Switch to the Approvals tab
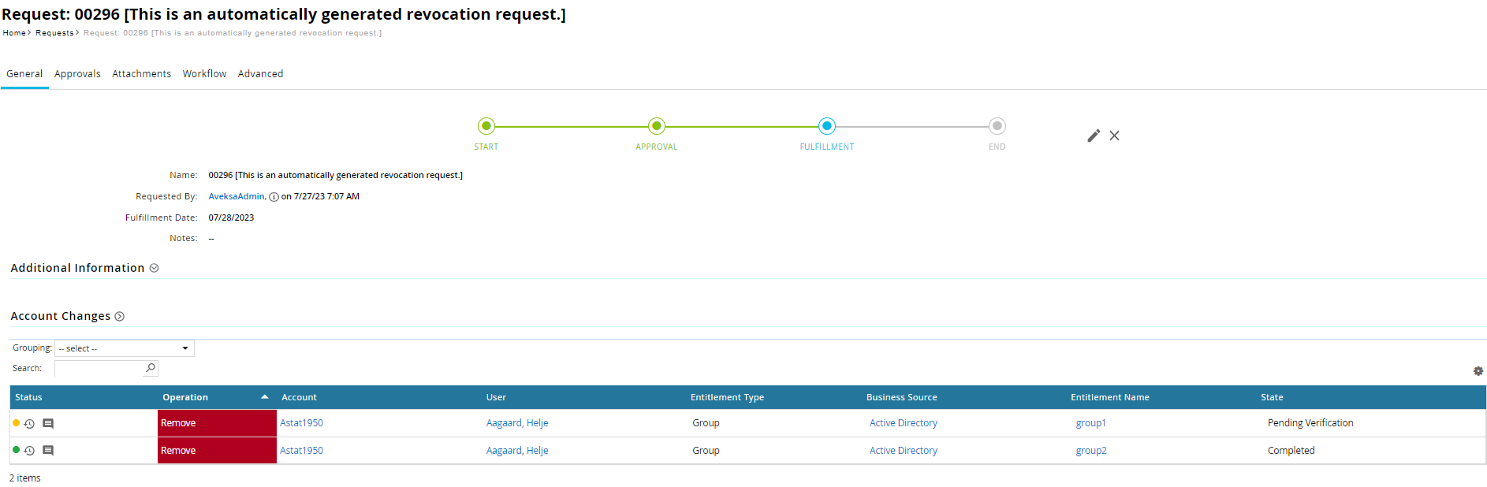1487x487 pixels. click(77, 74)
